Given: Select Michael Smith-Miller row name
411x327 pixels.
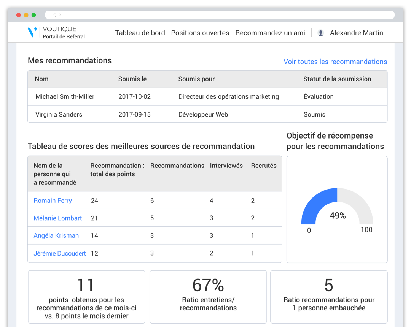Looking at the screenshot, I should coord(65,97).
